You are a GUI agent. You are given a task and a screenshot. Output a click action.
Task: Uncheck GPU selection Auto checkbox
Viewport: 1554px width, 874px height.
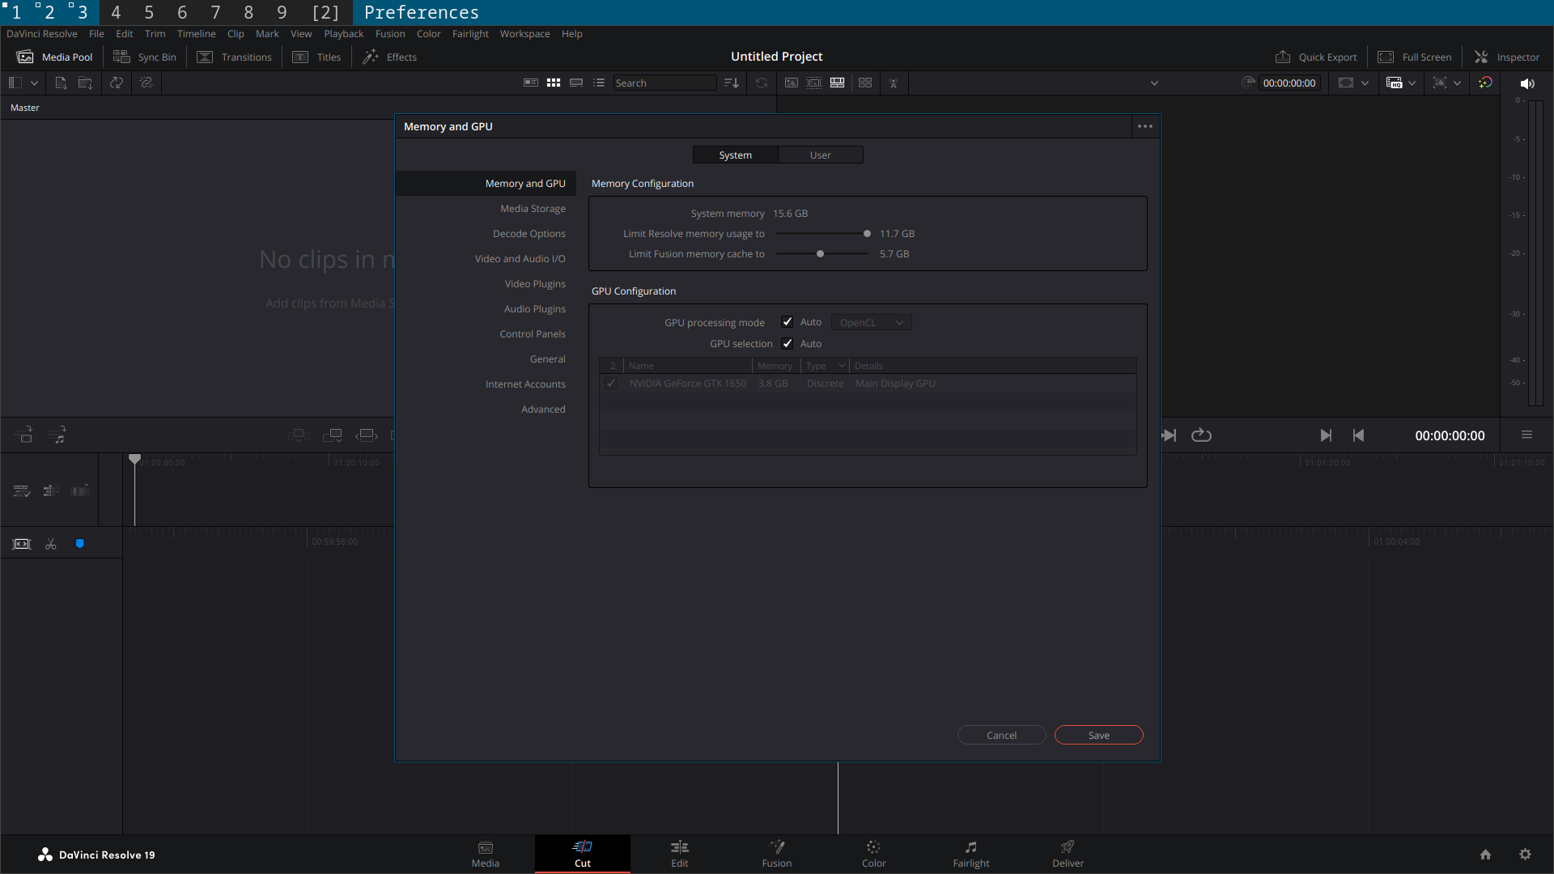tap(787, 344)
